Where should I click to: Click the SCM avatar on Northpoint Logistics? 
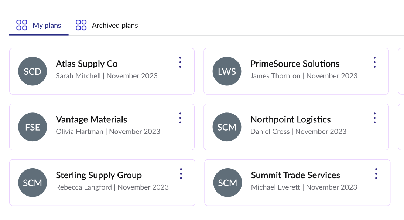tap(227, 127)
